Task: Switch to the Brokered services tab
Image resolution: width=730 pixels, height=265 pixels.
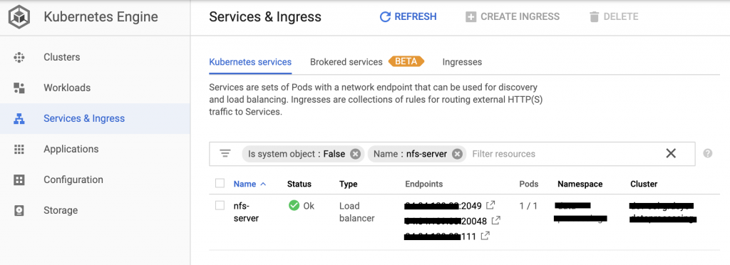Action: pyautogui.click(x=346, y=62)
